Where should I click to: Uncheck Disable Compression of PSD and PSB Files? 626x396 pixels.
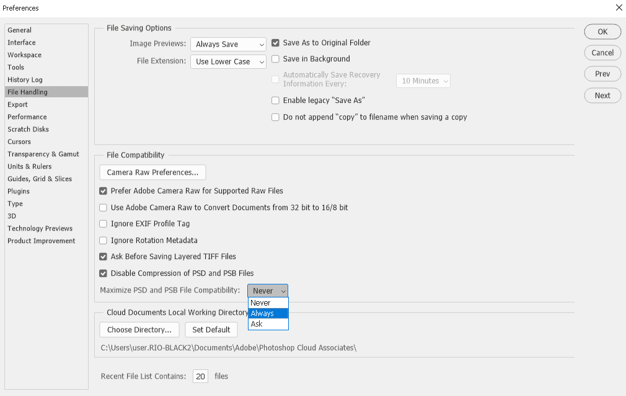pyautogui.click(x=104, y=273)
